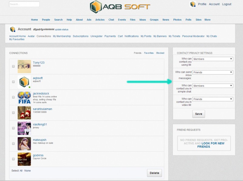Select All connections link
The width and height of the screenshot is (243, 181).
(x=21, y=171)
